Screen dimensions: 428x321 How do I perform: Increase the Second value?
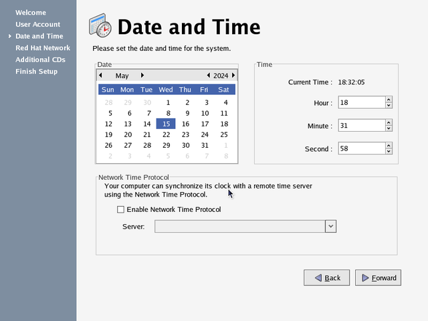389,145
